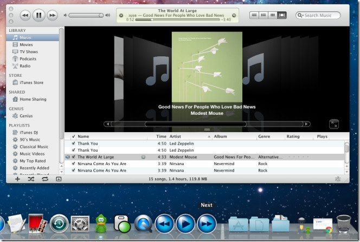Click the Ping button on The World At Large row

pos(143,157)
